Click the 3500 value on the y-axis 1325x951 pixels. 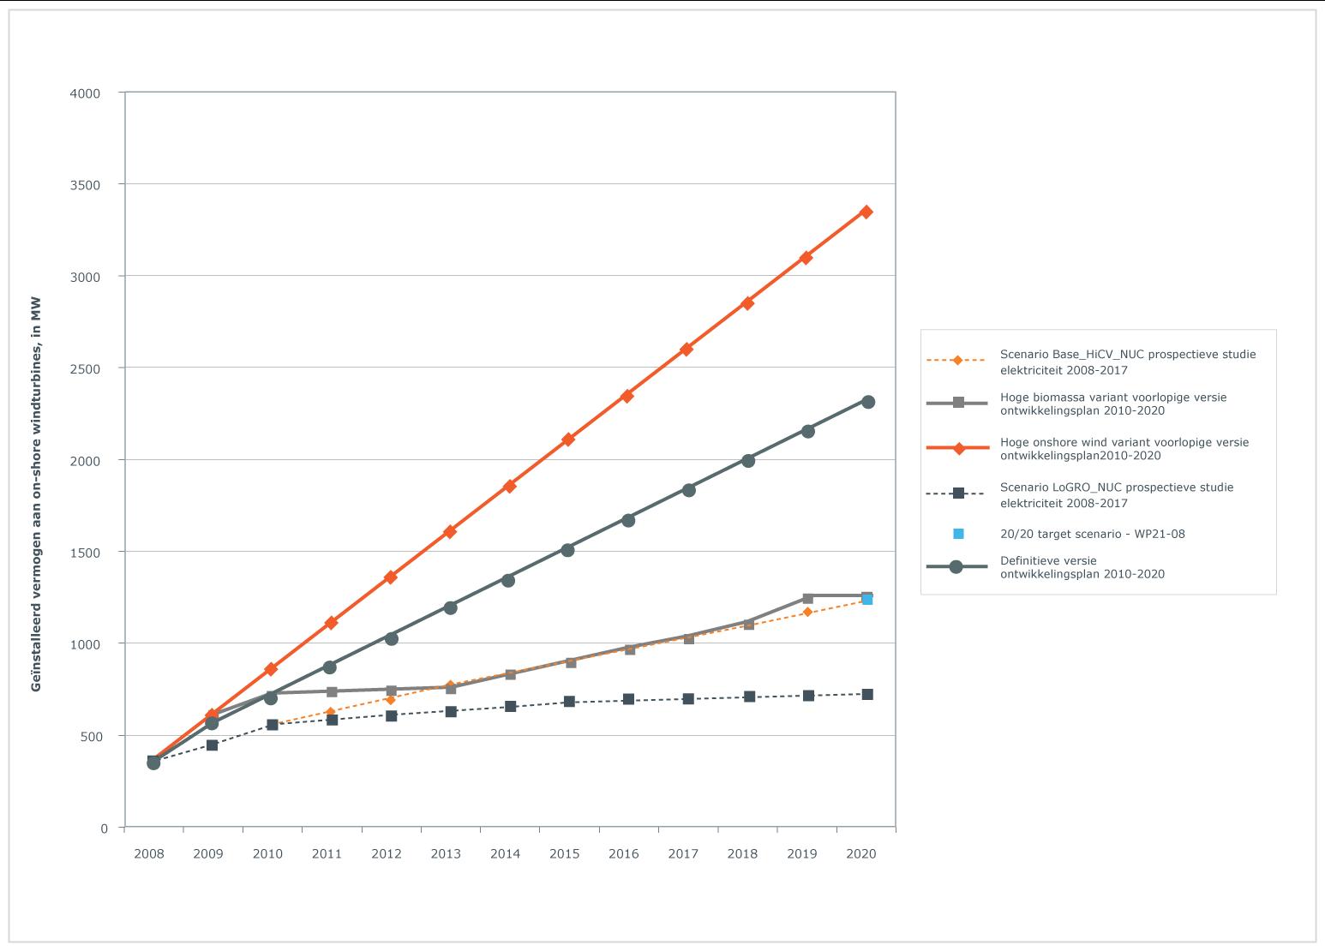[x=85, y=185]
